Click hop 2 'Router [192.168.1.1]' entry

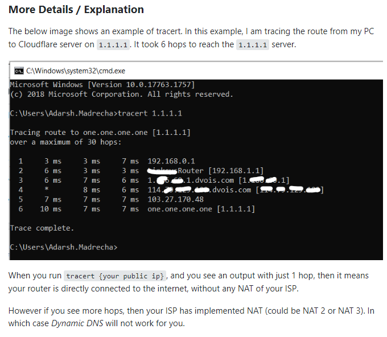[x=205, y=171]
